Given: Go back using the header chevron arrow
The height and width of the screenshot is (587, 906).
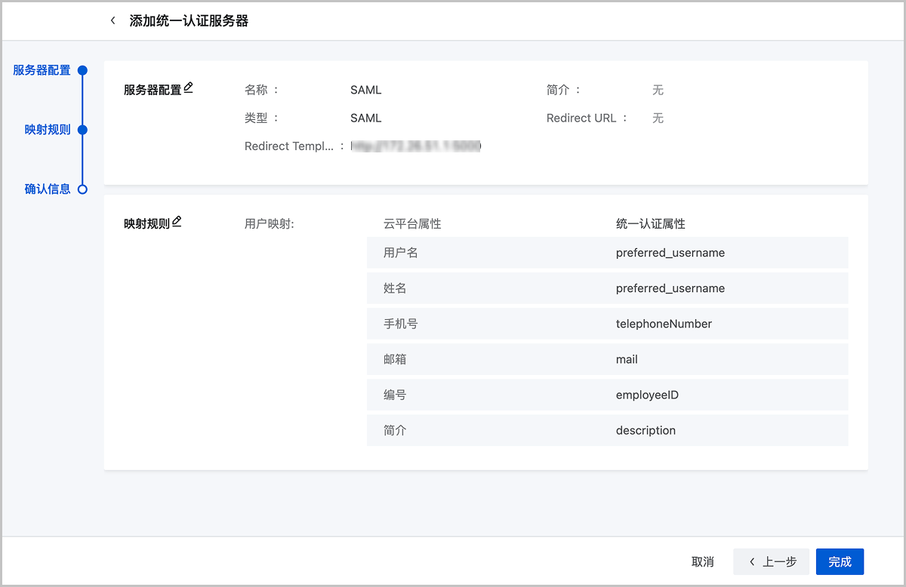Looking at the screenshot, I should (113, 20).
